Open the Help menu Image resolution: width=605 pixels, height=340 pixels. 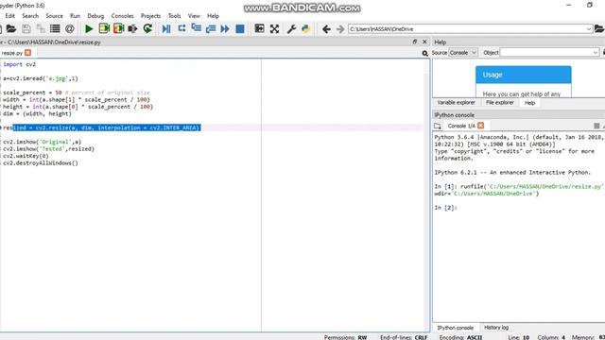coord(213,16)
